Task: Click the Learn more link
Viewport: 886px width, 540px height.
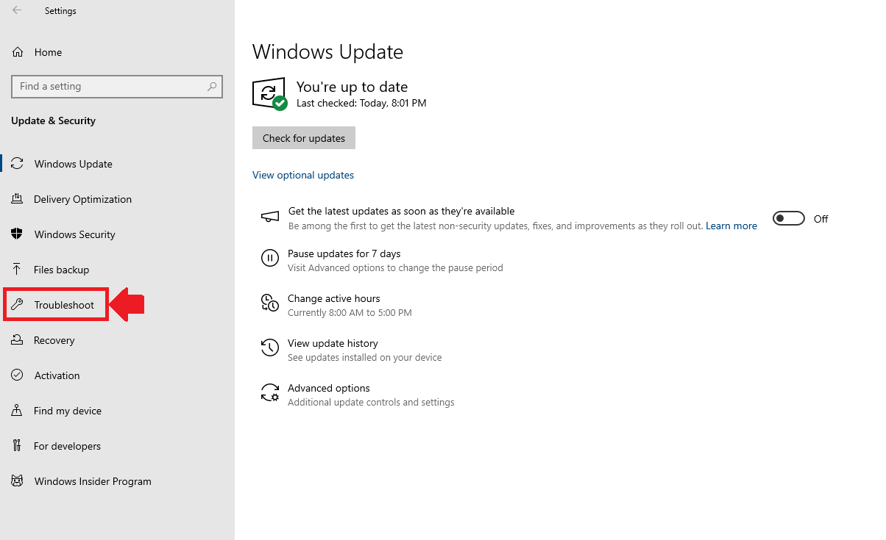Action: [x=731, y=226]
